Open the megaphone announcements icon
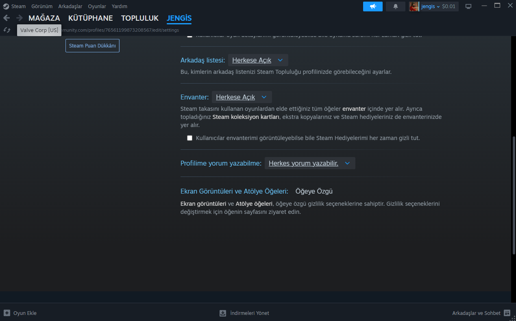The image size is (516, 321). 373,6
